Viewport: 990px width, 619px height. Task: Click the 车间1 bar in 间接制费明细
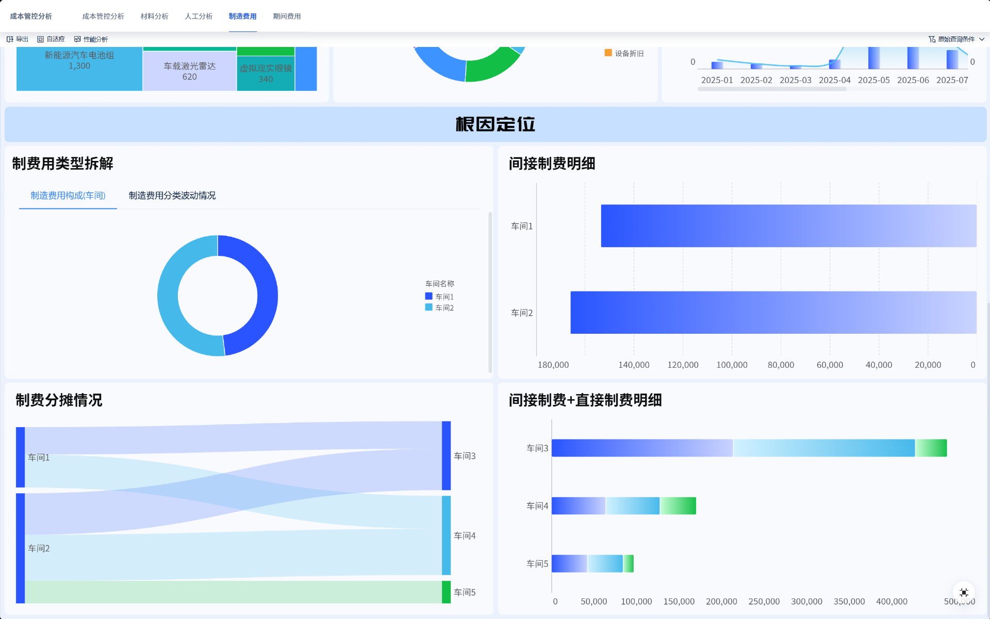(788, 226)
